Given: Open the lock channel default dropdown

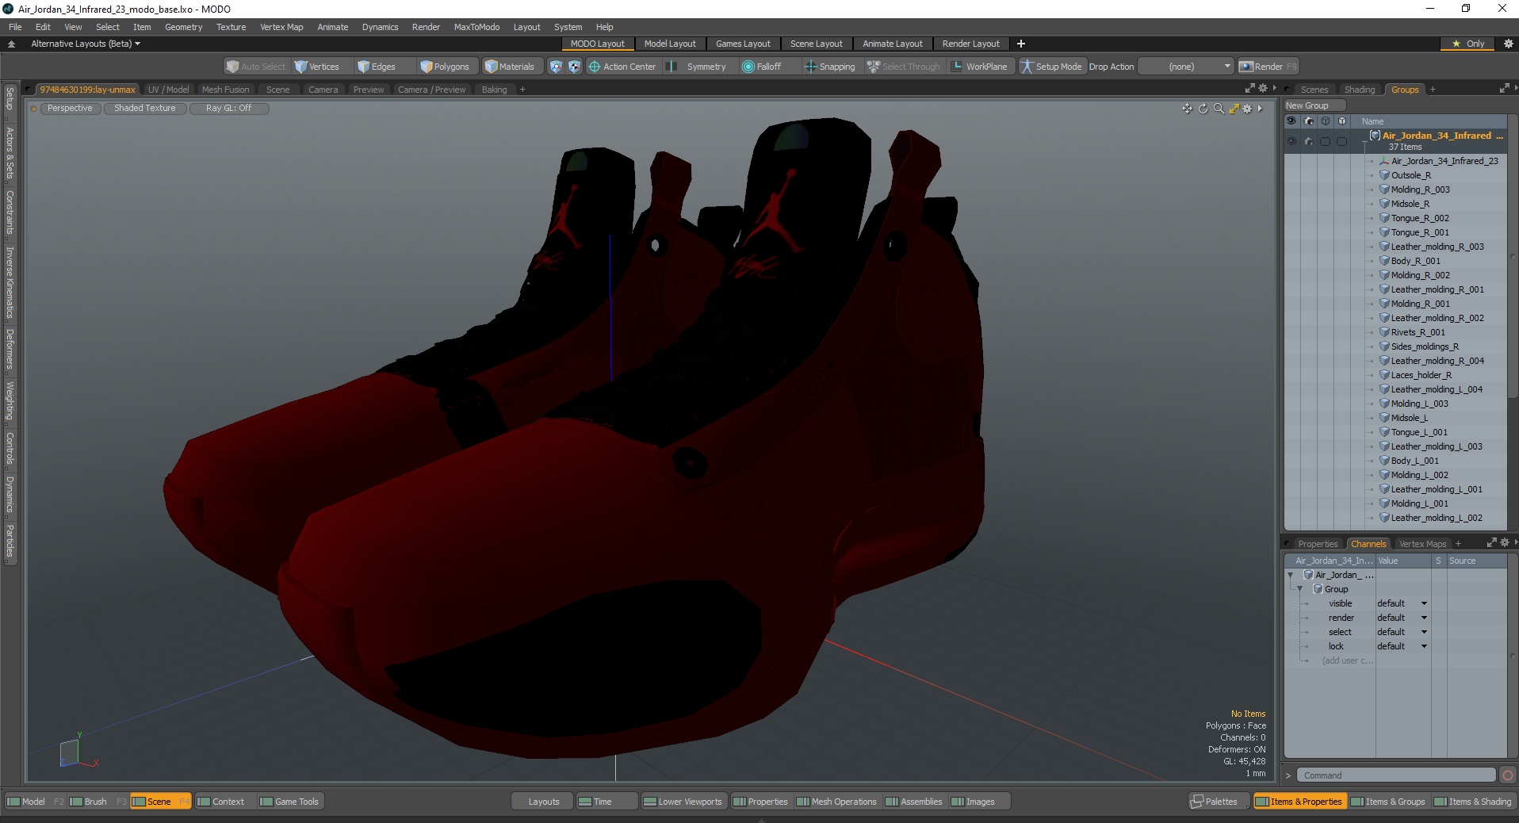Looking at the screenshot, I should point(1402,646).
